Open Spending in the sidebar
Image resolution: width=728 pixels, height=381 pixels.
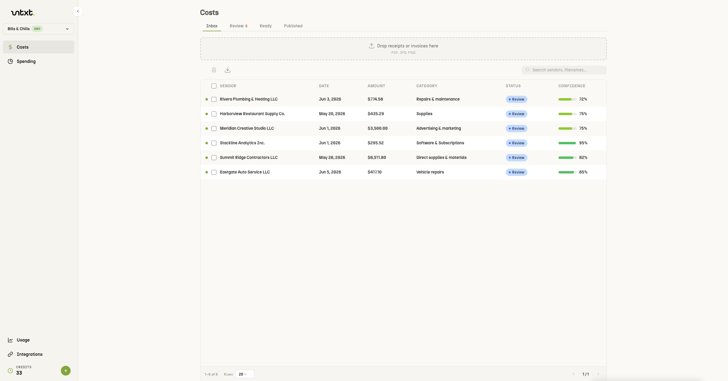coord(38,61)
